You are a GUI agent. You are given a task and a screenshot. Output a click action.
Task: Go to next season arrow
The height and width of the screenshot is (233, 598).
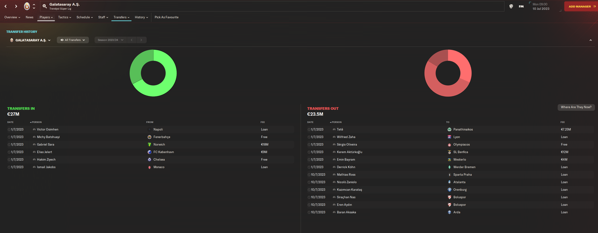click(x=142, y=40)
